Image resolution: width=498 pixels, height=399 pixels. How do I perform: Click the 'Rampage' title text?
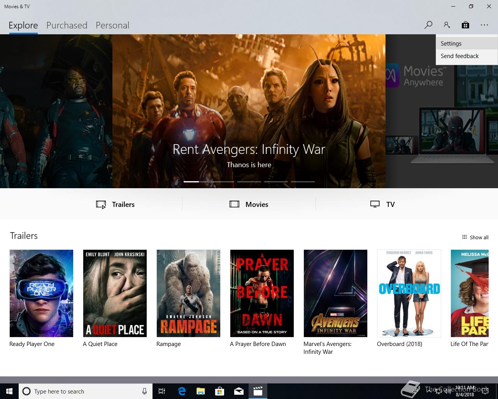(168, 344)
